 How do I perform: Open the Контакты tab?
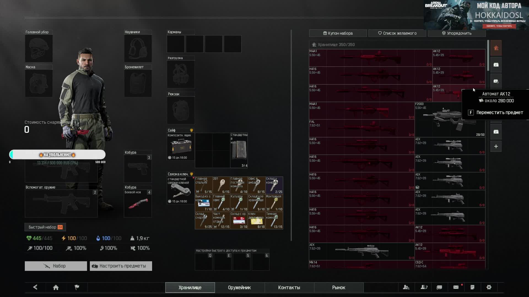[x=289, y=288]
